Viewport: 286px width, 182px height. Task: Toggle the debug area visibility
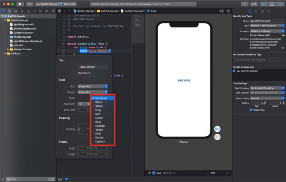pyautogui.click(x=272, y=4)
